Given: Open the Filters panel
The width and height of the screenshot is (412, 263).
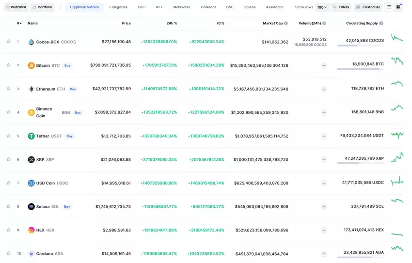Looking at the screenshot, I should [x=341, y=7].
